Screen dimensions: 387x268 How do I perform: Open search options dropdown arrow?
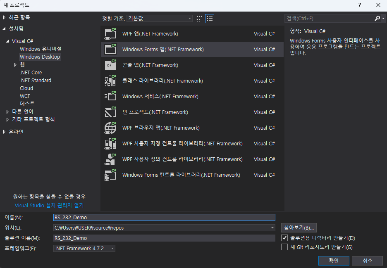(383, 18)
